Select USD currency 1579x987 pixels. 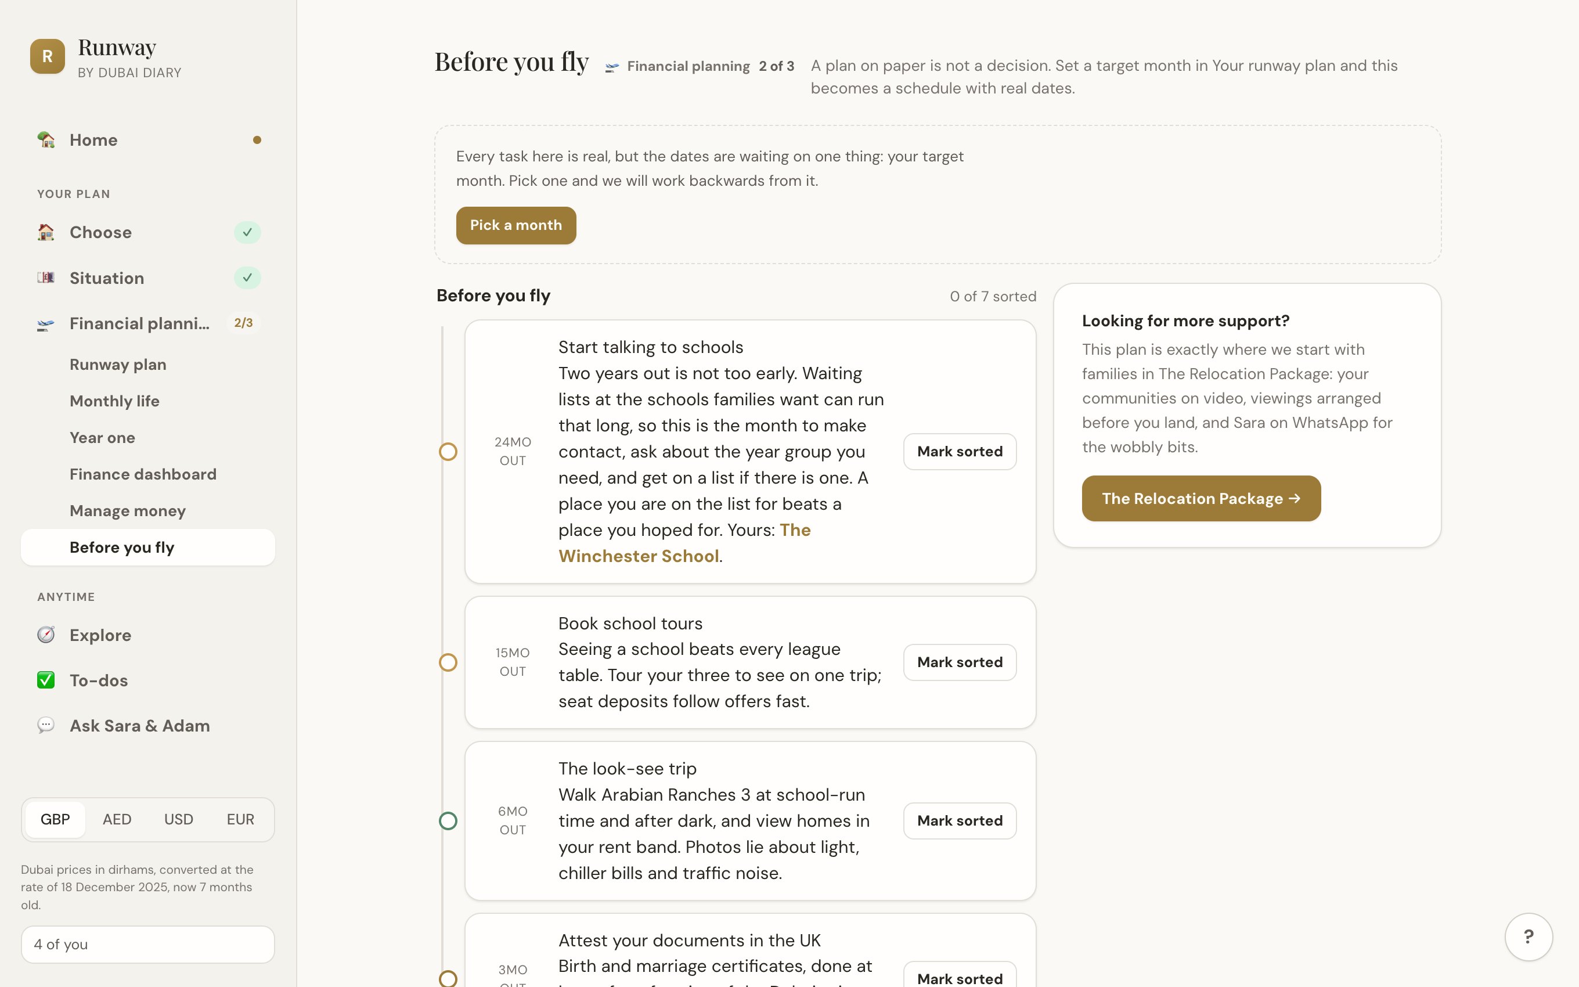click(179, 819)
